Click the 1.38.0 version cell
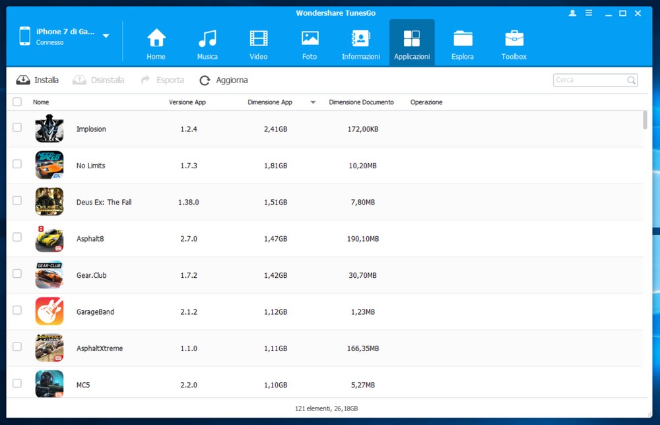This screenshot has height=425, width=660. (x=189, y=203)
